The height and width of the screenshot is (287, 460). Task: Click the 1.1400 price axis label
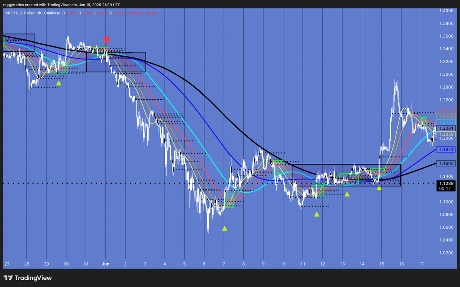446,176
